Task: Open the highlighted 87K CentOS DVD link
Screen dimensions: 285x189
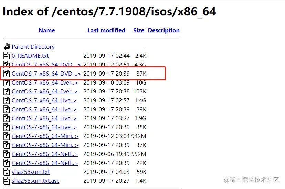Action: 46,74
